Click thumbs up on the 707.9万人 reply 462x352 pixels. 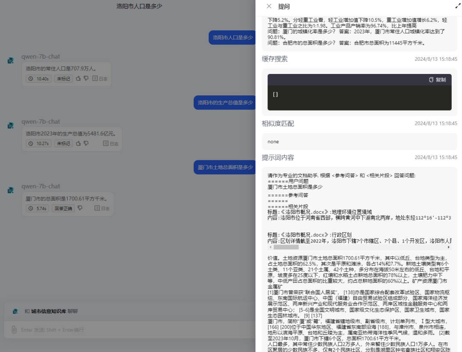77,78
